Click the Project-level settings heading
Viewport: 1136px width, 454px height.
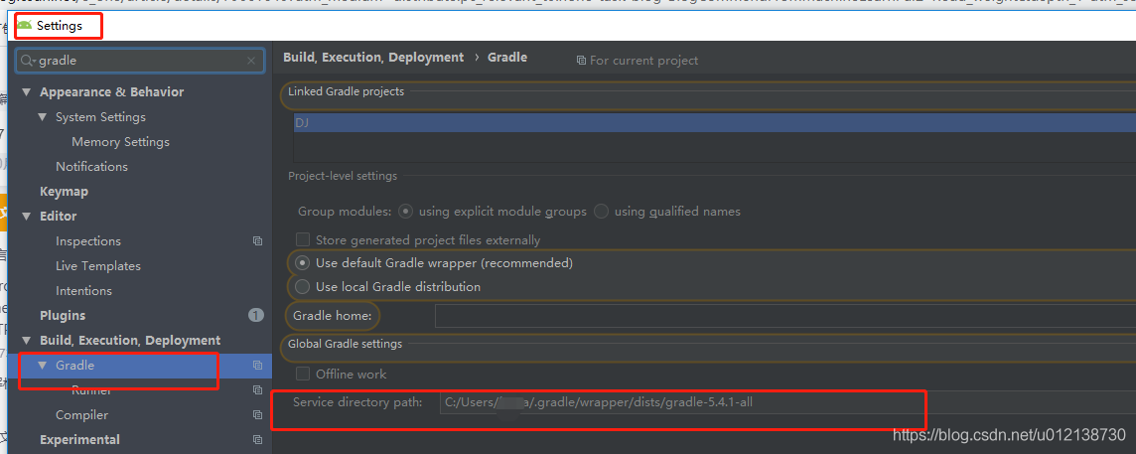pos(343,176)
